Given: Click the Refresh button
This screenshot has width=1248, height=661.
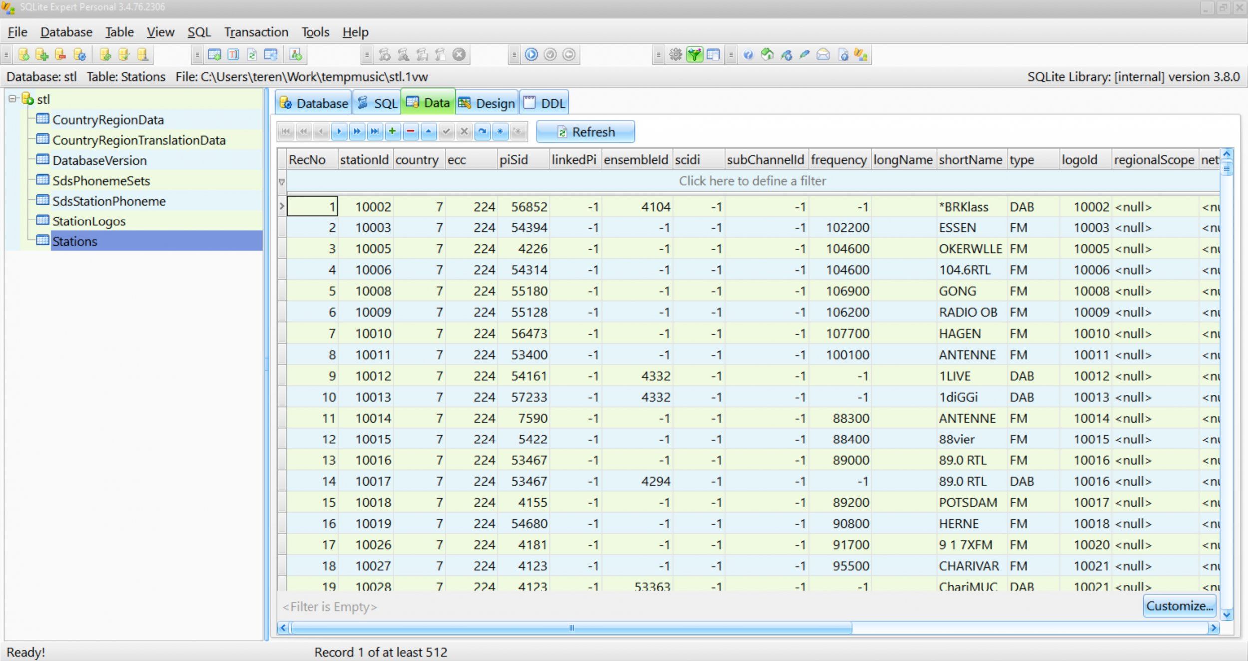Looking at the screenshot, I should [585, 132].
